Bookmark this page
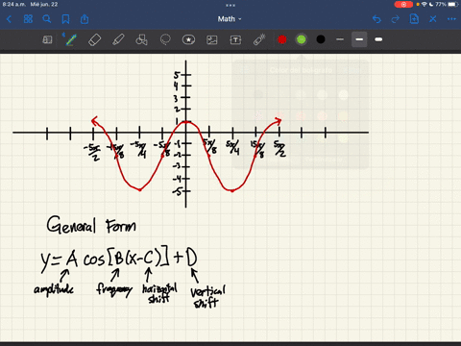461x346 pixels. (x=65, y=19)
